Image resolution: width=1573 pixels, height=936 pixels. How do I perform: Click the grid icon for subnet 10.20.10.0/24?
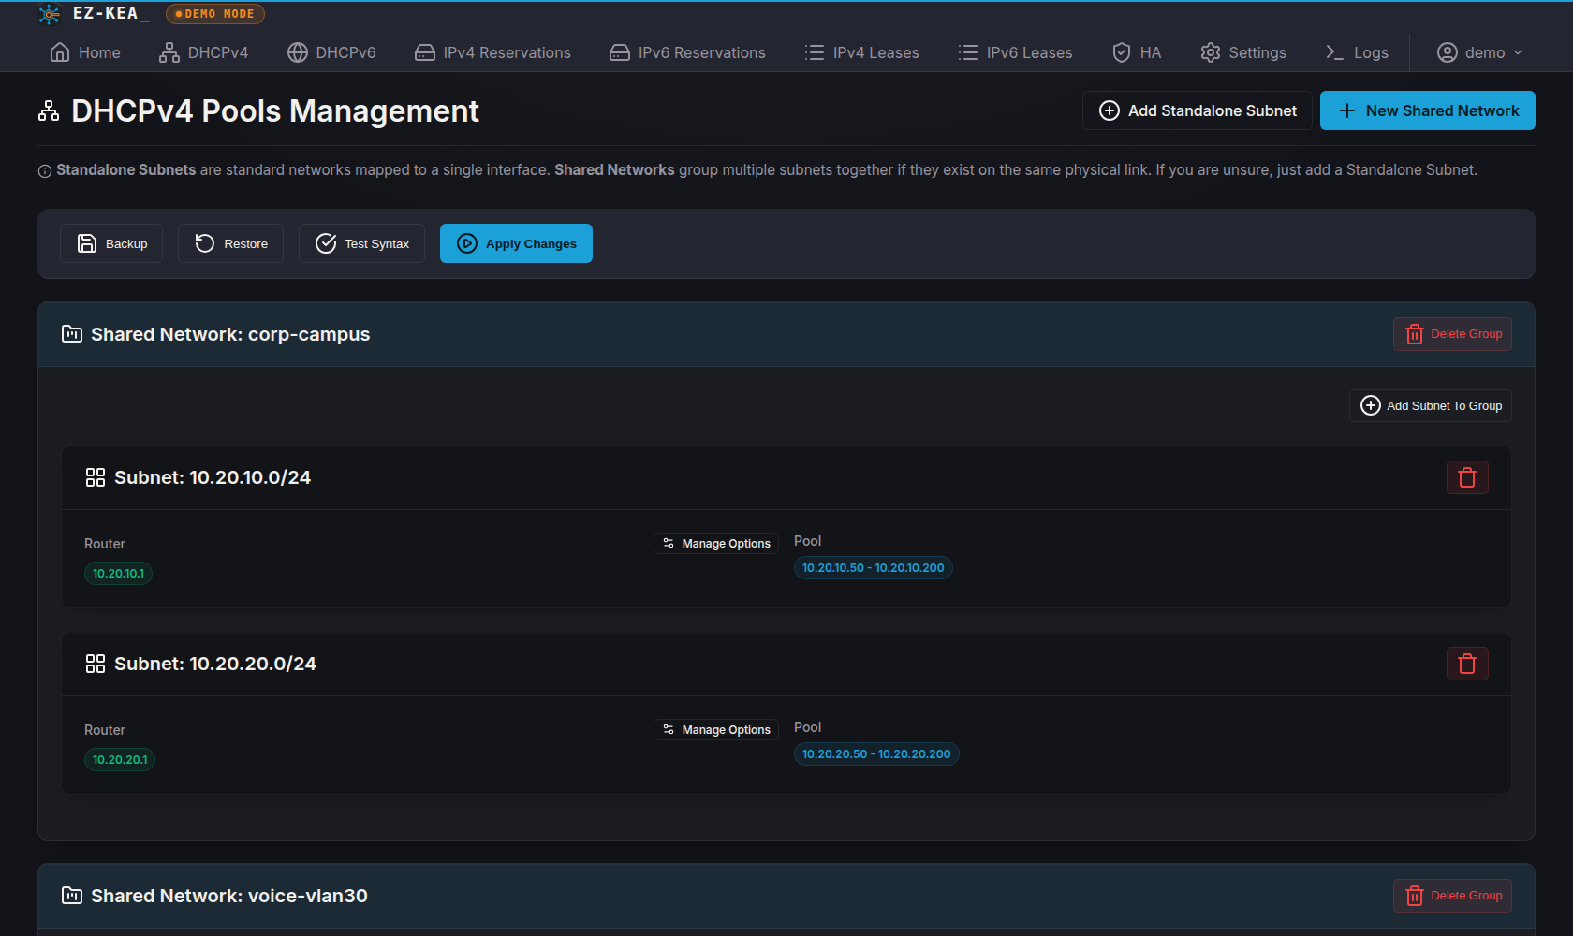[x=96, y=477]
